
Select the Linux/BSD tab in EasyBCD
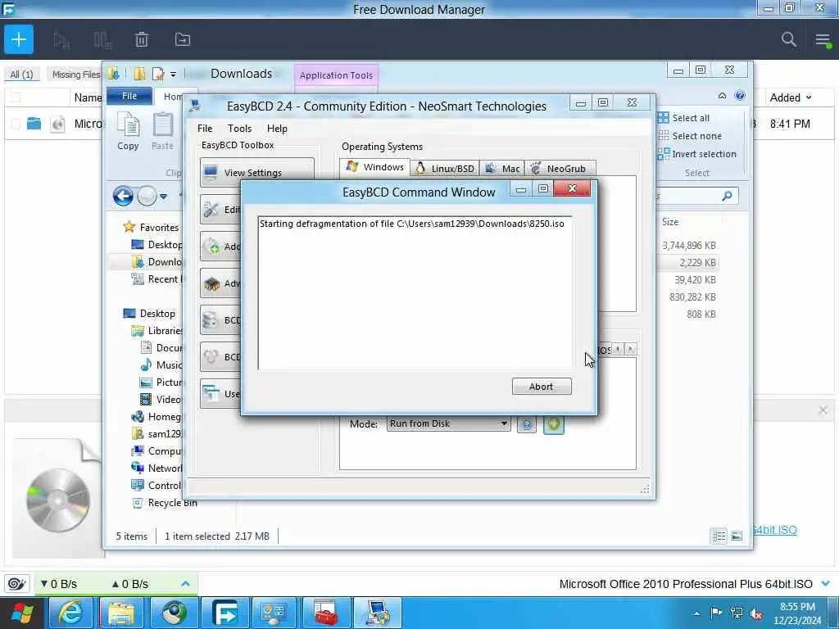pyautogui.click(x=445, y=169)
